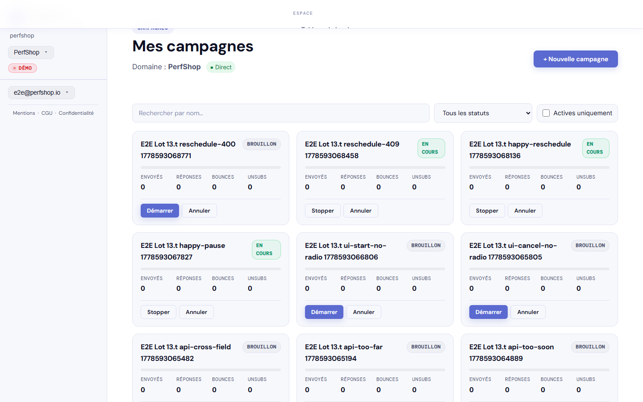The width and height of the screenshot is (643, 402).
Task: Cancel the ui-cancel-no-radio campaign via Annuler
Action: click(x=528, y=312)
